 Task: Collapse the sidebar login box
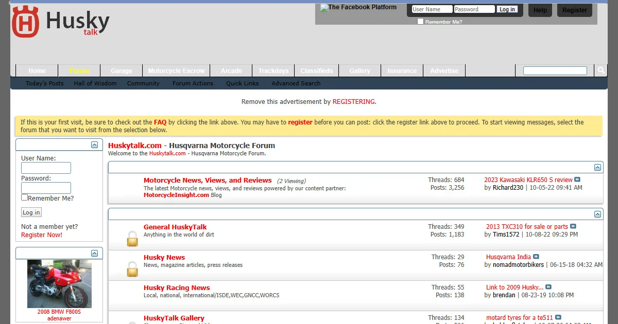tap(94, 145)
